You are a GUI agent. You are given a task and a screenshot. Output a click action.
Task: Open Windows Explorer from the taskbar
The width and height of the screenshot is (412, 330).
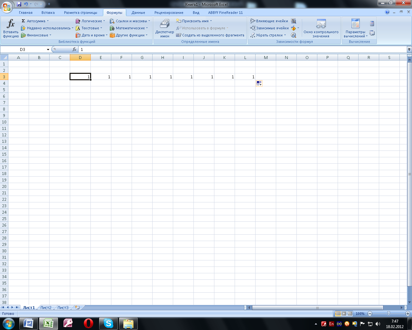point(128,323)
